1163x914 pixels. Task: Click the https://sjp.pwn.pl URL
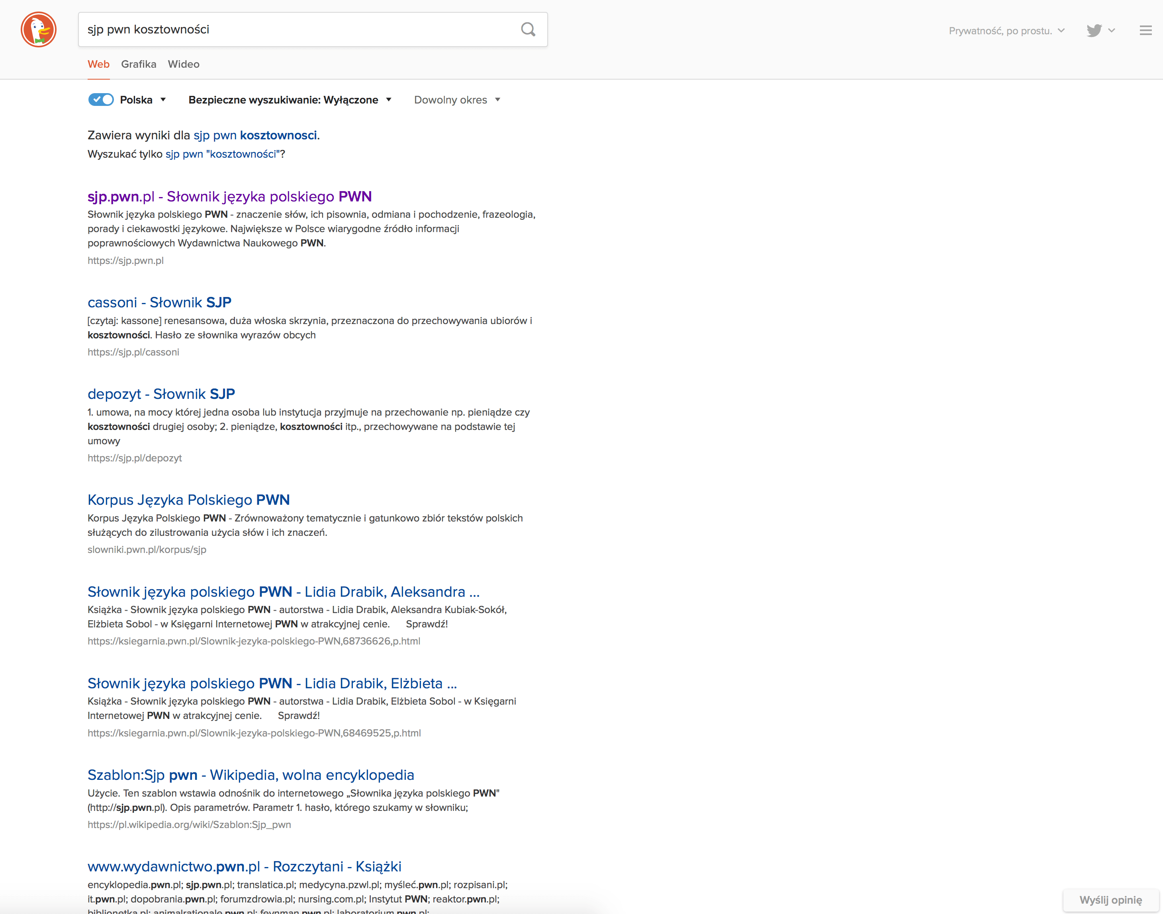tap(126, 261)
